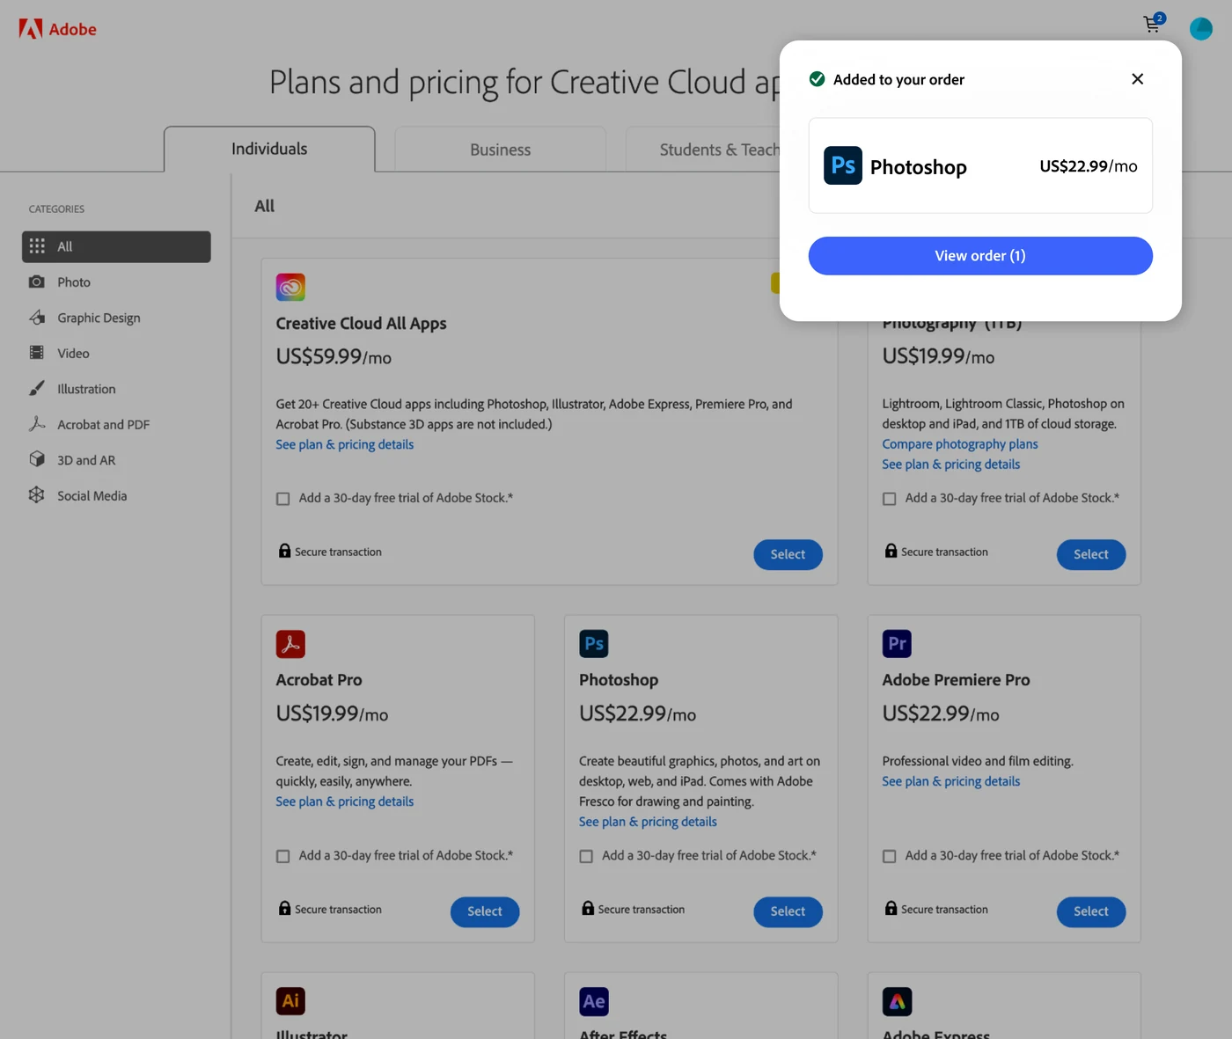Click the Illustrator product icon
This screenshot has width=1232, height=1039.
[x=290, y=1001]
